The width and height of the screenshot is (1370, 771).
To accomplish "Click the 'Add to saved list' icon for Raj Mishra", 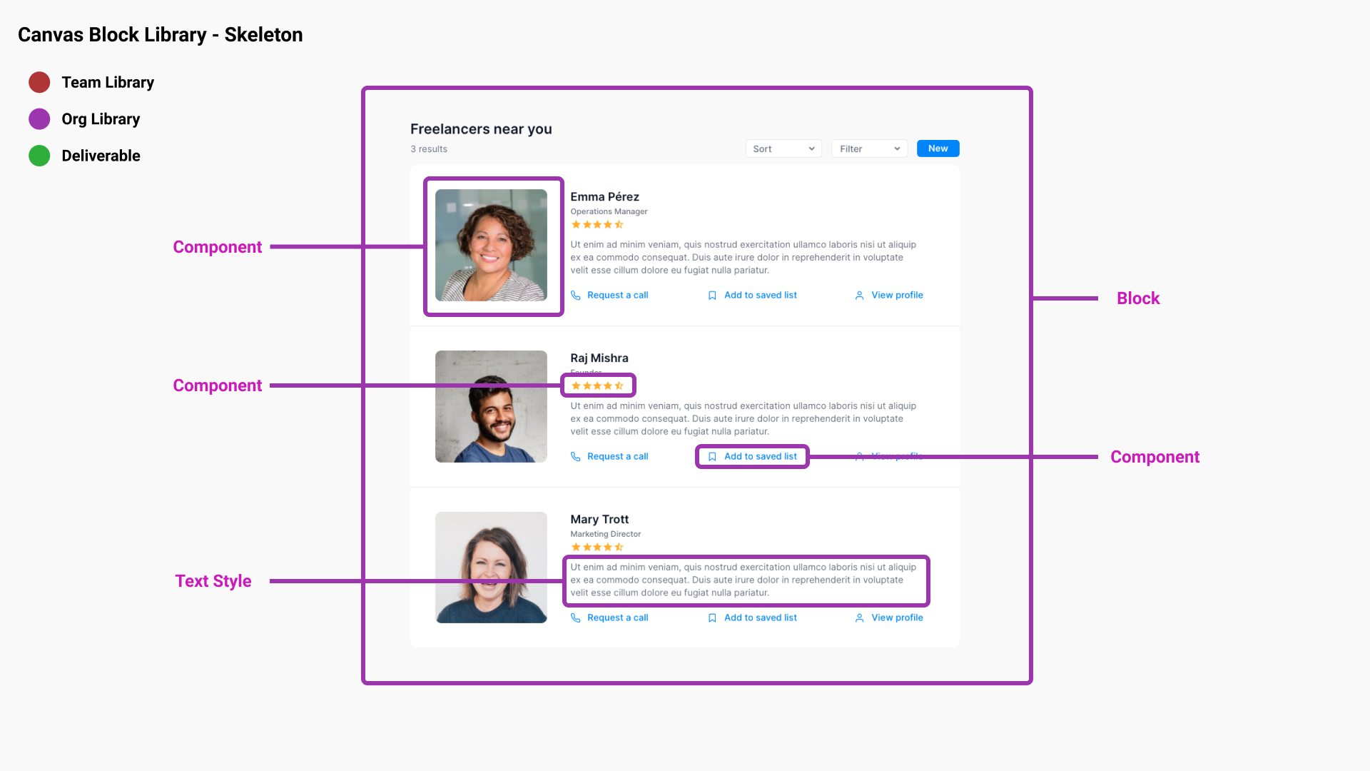I will pyautogui.click(x=712, y=457).
